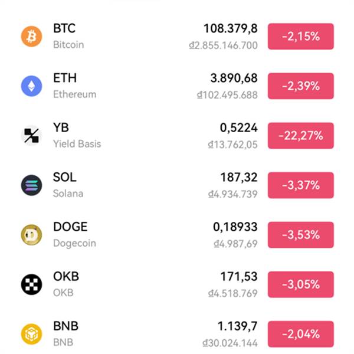The image size is (354, 354).
Task: Tap the BNB -2,04% change badge
Action: [x=300, y=334]
